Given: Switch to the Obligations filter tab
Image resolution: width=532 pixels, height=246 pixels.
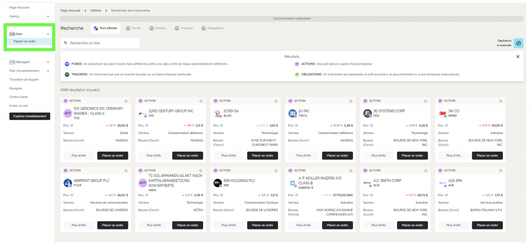Looking at the screenshot, I should click(212, 28).
